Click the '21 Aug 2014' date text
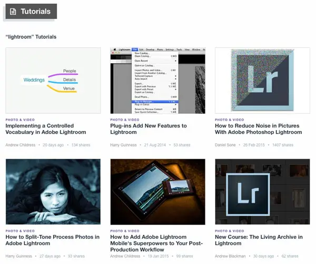This screenshot has height=264, width=316. tap(155, 145)
